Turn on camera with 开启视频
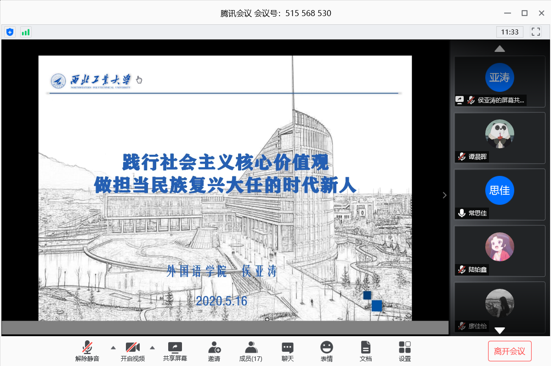This screenshot has width=551, height=366. (x=133, y=351)
